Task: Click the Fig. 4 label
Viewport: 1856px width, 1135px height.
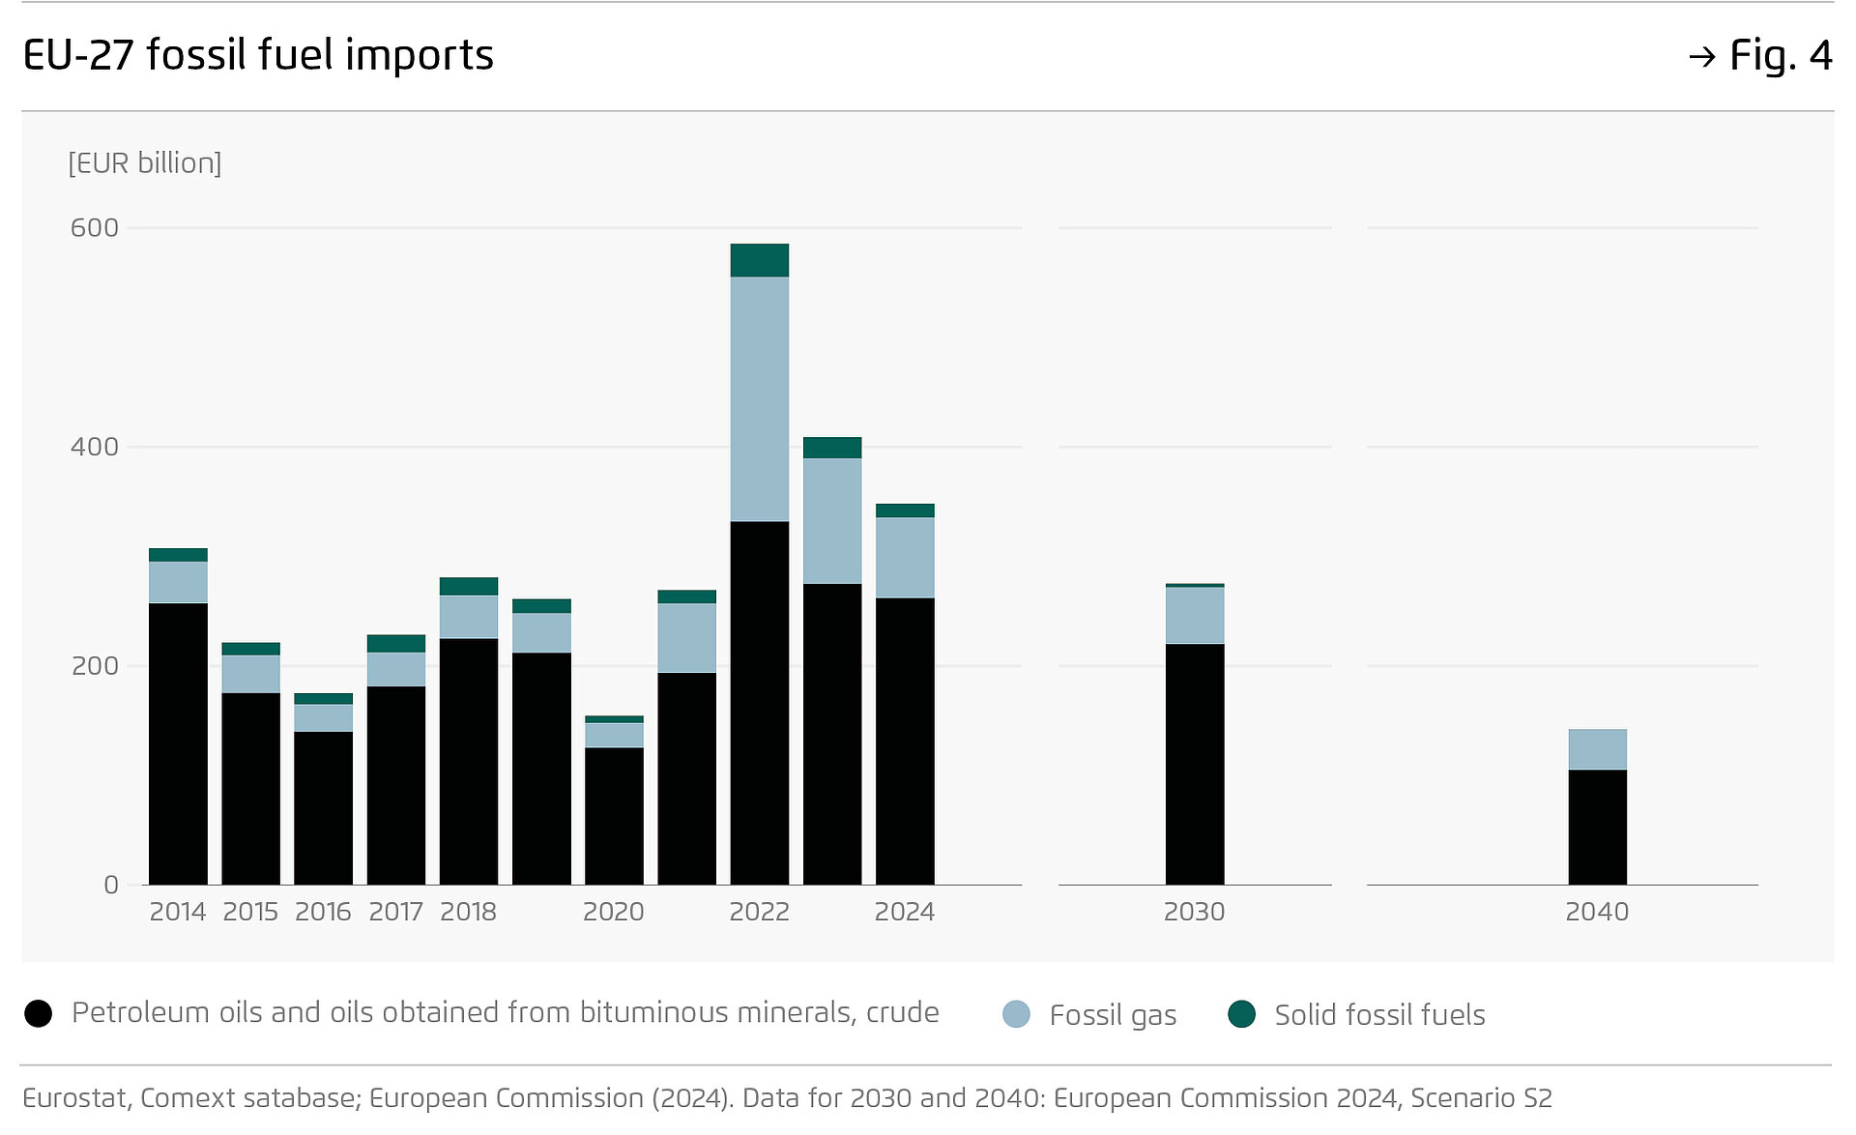Action: tap(1780, 56)
